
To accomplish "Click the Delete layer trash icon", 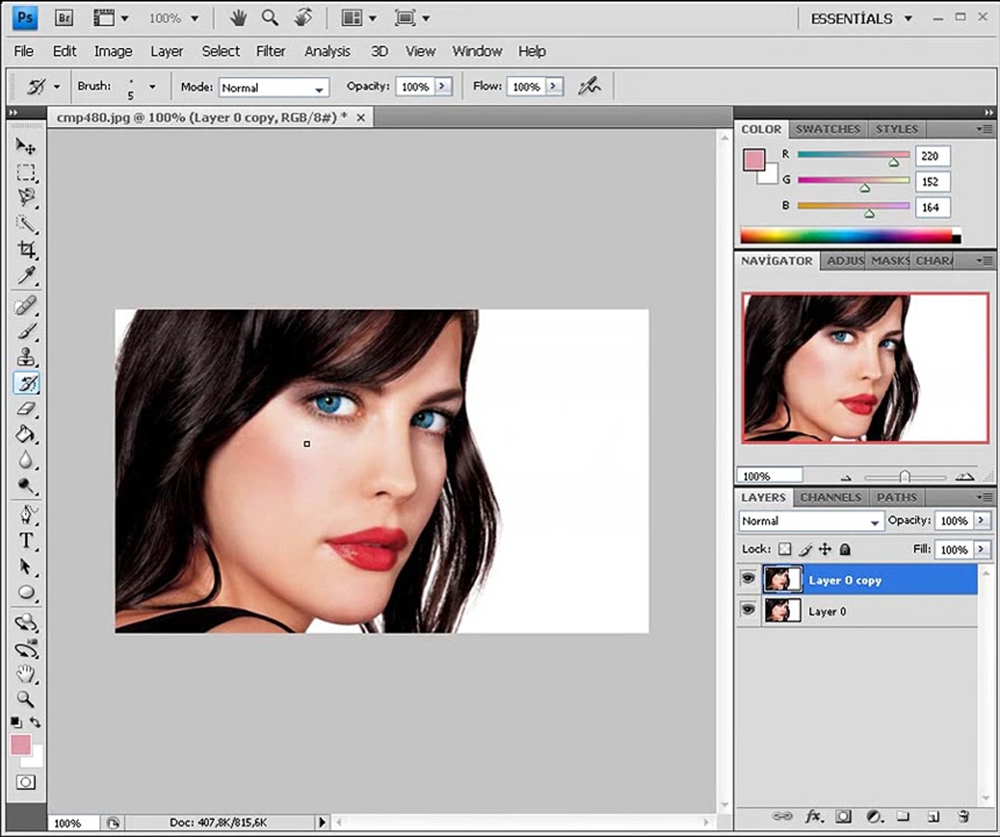I will (964, 816).
